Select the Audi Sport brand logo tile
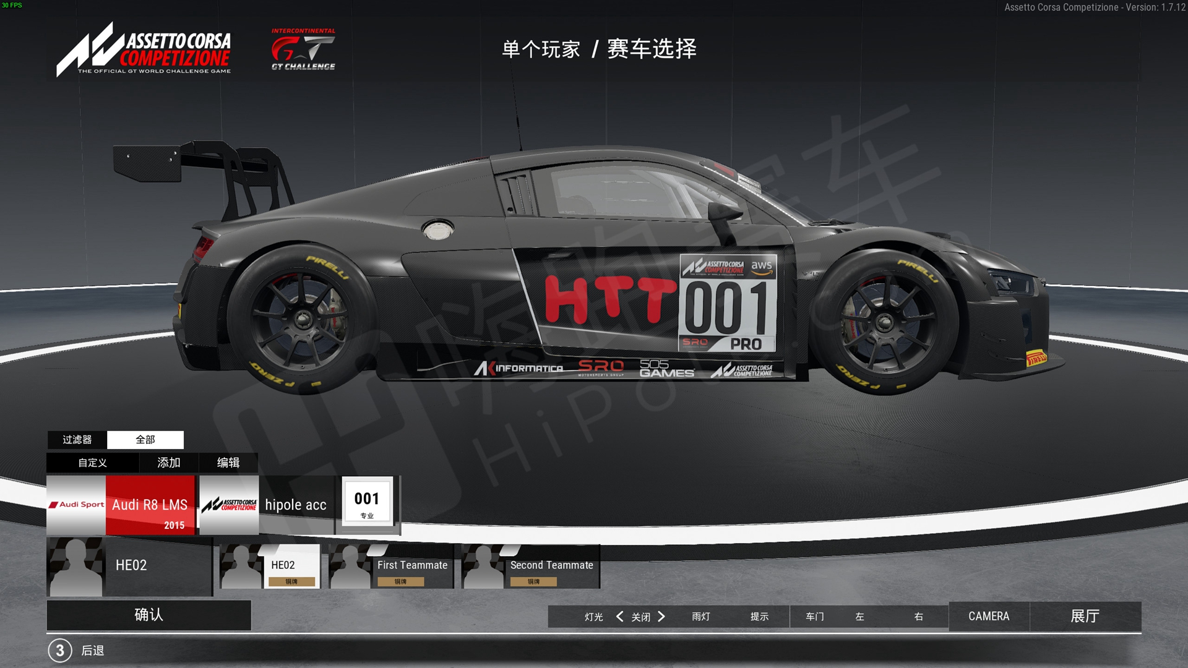The image size is (1188, 668). click(x=76, y=505)
